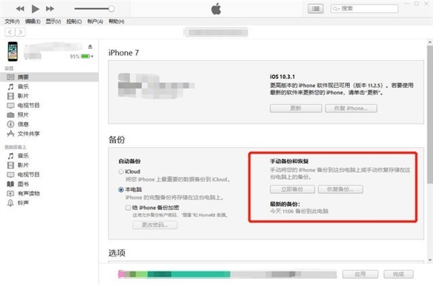This screenshot has width=433, height=285.
Task: Click the 完成 button
Action: coord(398,274)
